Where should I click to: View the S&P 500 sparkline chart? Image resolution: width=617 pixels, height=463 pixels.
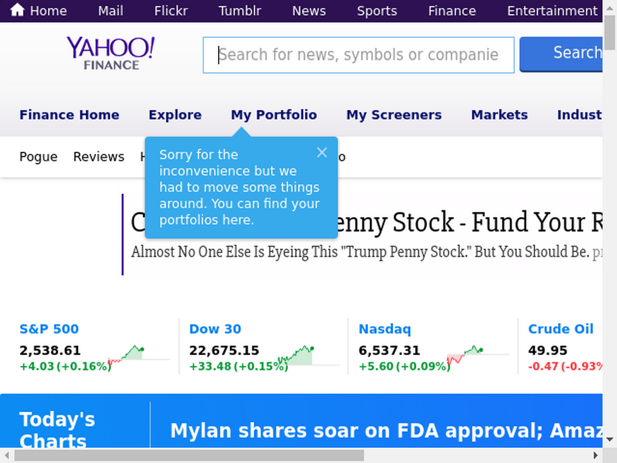tap(139, 353)
